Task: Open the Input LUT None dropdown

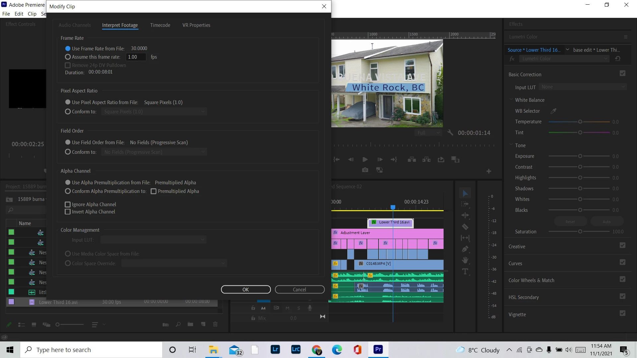Action: click(x=583, y=87)
